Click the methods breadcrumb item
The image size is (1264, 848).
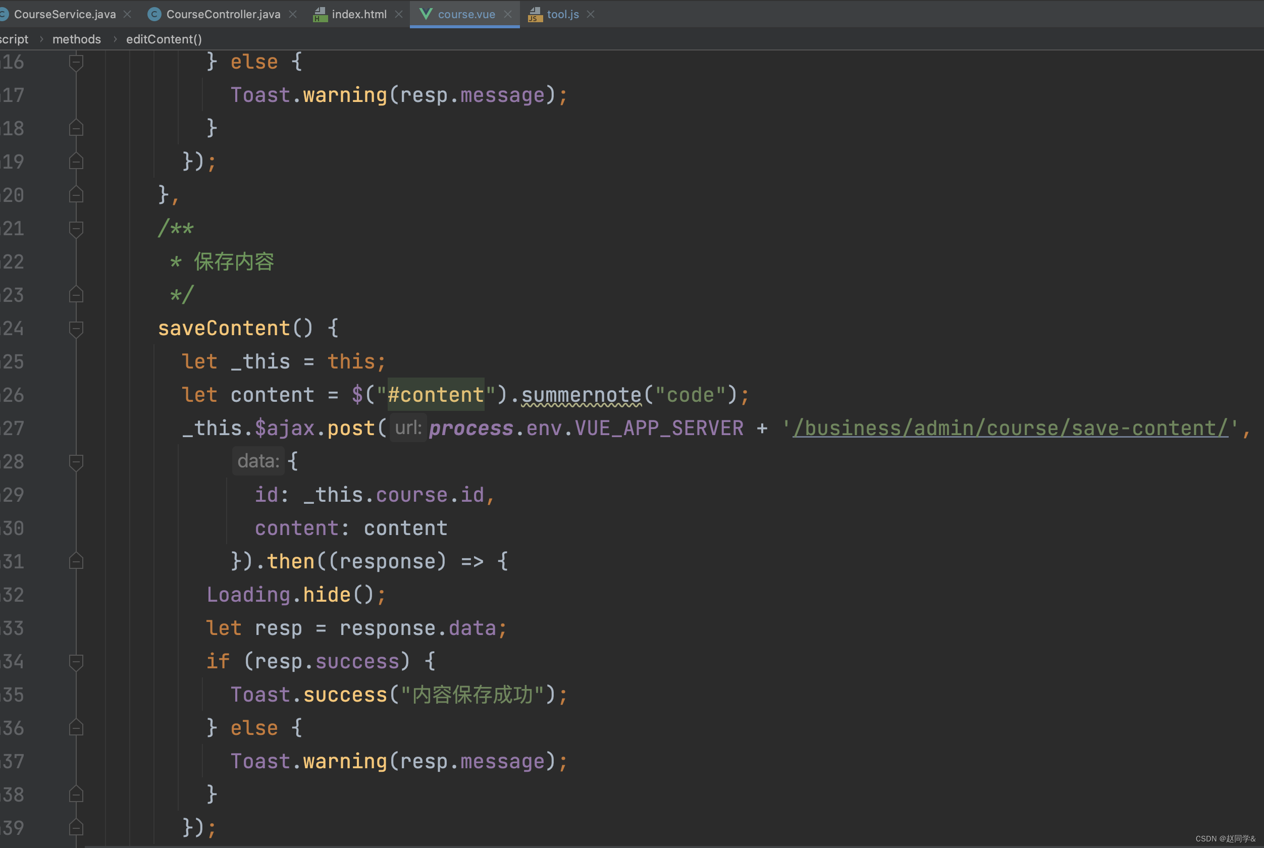tap(76, 39)
